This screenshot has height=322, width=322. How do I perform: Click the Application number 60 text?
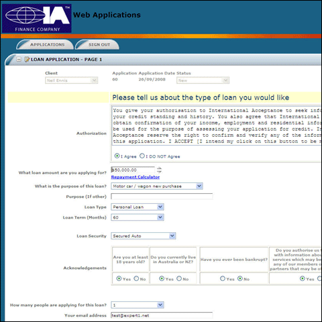(115, 79)
